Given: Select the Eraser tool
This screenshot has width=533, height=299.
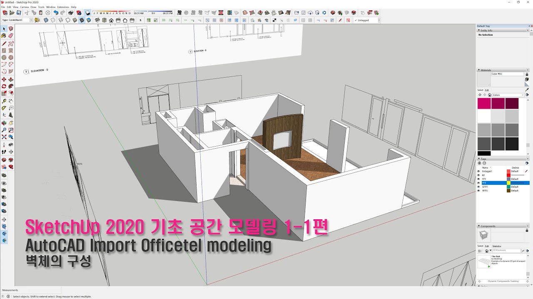Looking at the screenshot, I should (11, 36).
